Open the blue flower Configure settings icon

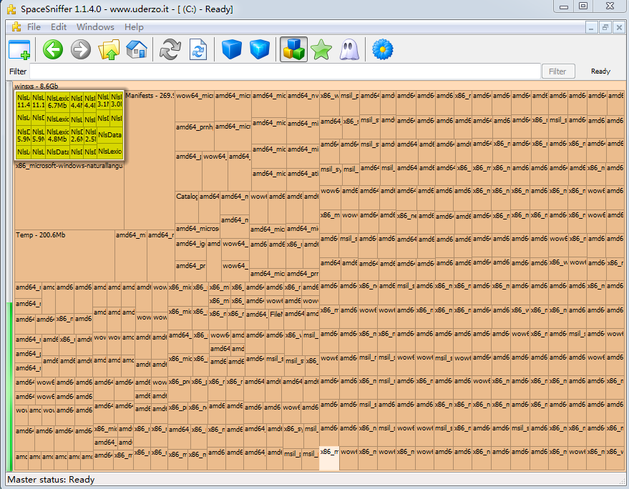click(x=384, y=50)
